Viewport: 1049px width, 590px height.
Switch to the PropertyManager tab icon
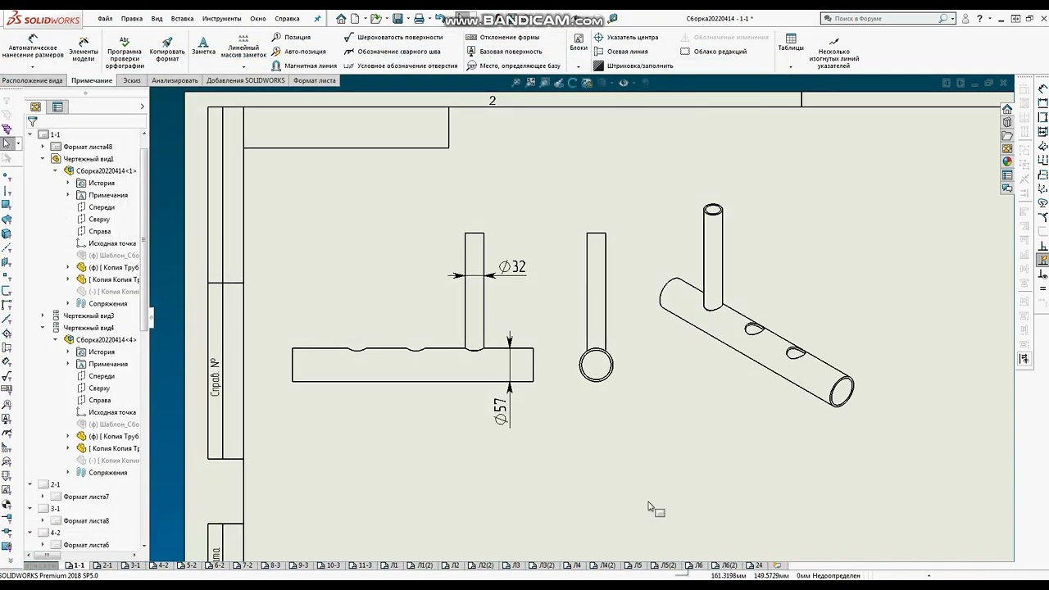click(x=57, y=107)
